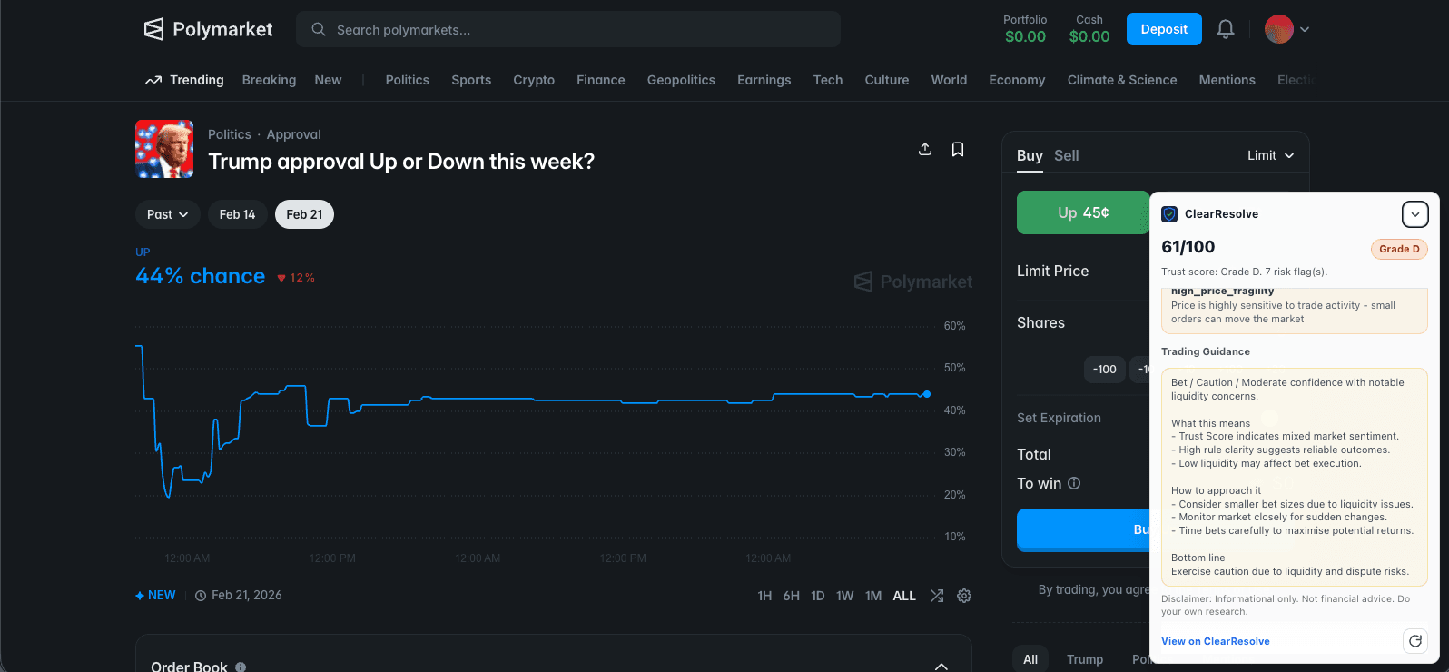Open the Crypto category tab
Image resolution: width=1449 pixels, height=672 pixels.
534,80
